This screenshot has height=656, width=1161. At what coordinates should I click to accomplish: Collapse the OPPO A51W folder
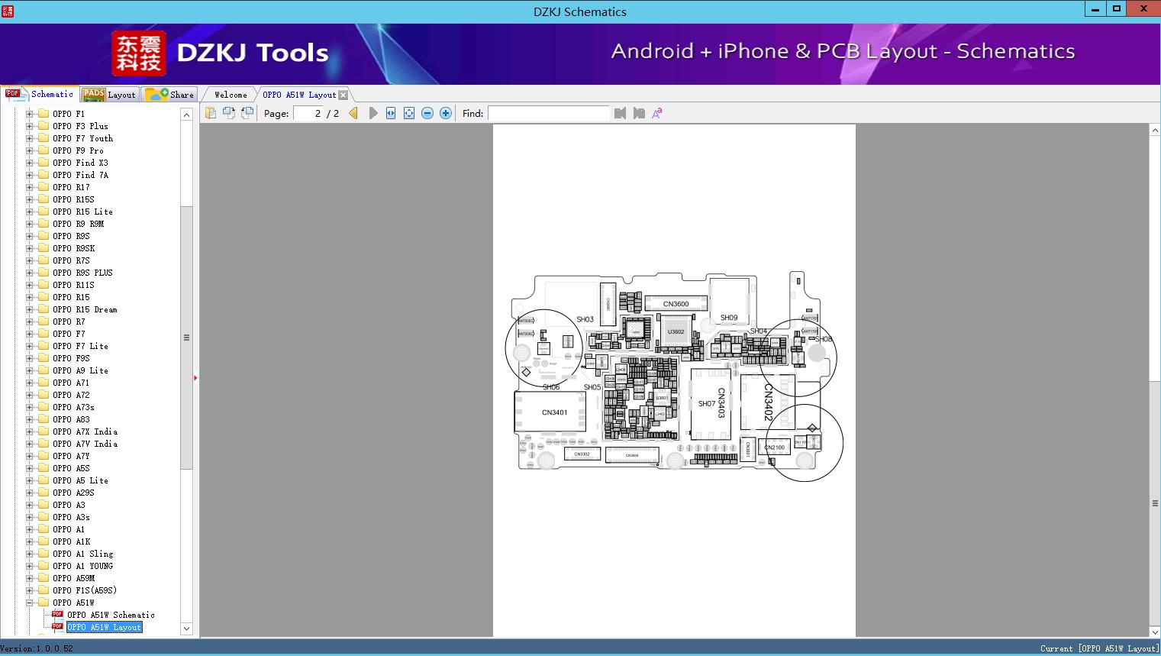click(30, 603)
